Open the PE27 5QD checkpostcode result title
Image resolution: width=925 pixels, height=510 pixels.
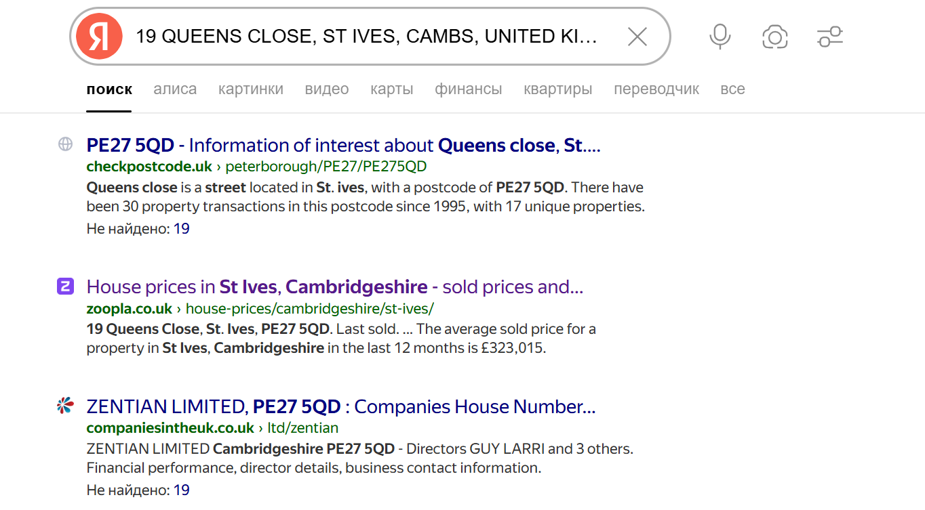pos(343,146)
